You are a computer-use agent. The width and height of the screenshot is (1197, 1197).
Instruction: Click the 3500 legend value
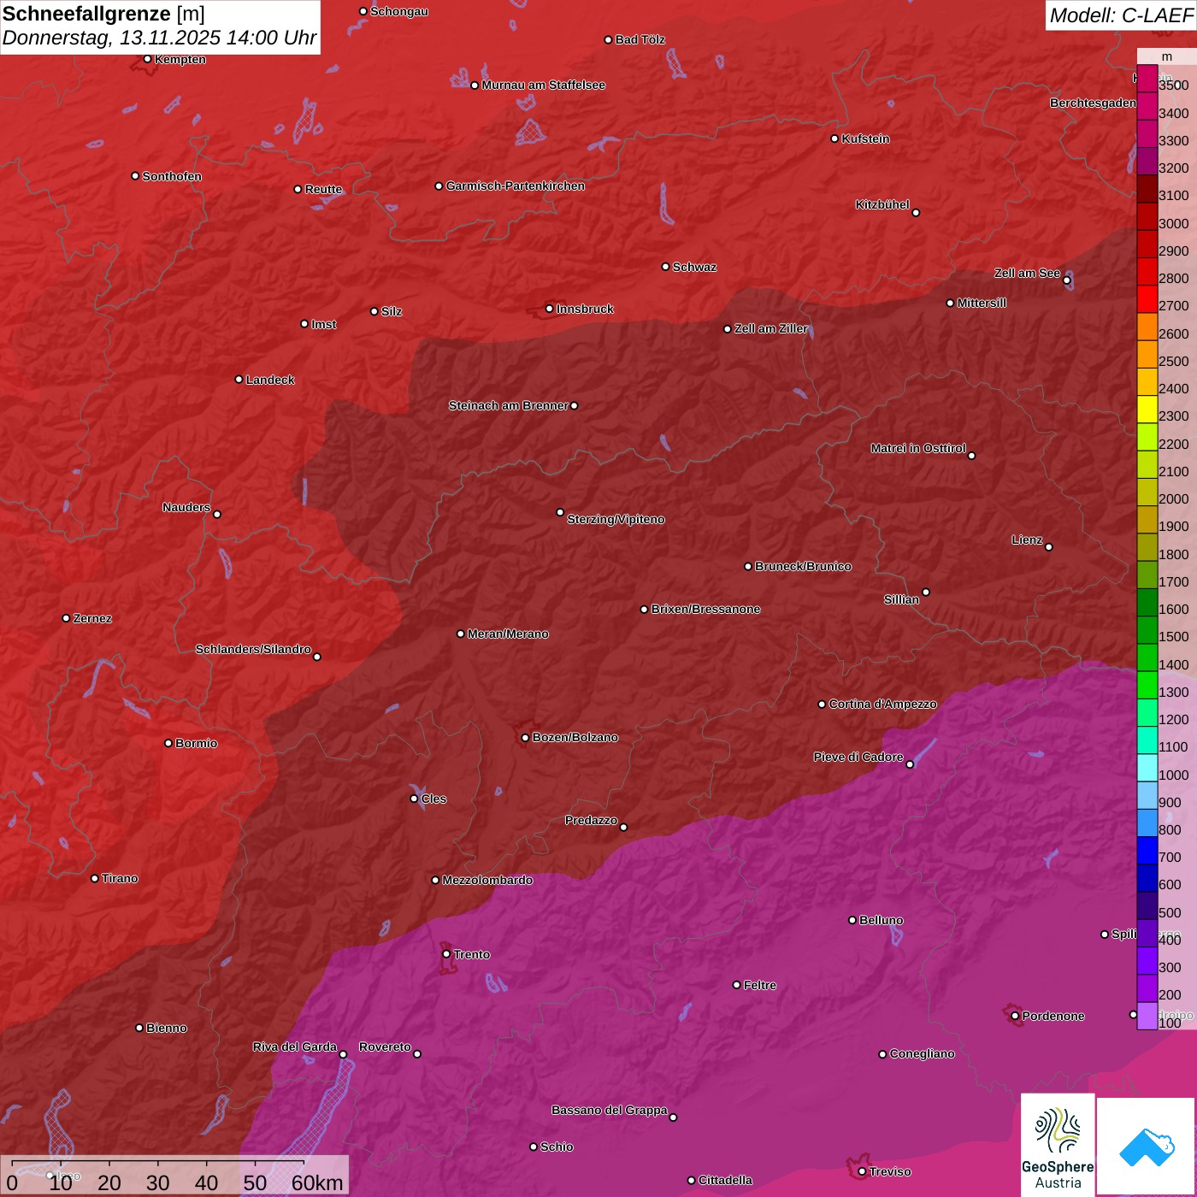click(x=1173, y=85)
